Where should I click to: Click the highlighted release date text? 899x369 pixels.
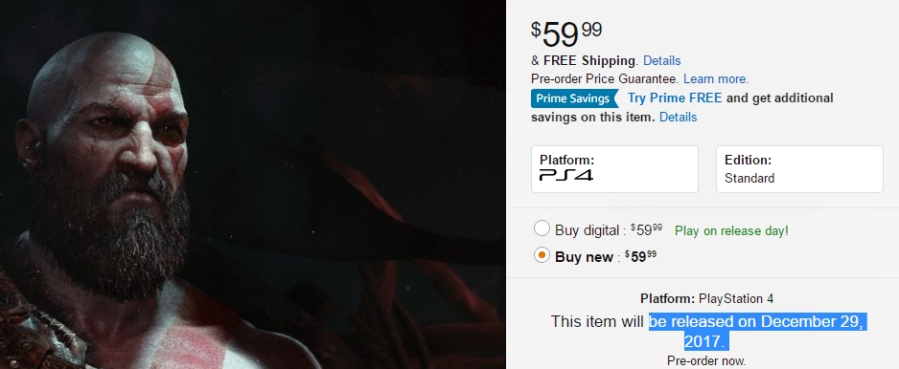click(x=758, y=332)
